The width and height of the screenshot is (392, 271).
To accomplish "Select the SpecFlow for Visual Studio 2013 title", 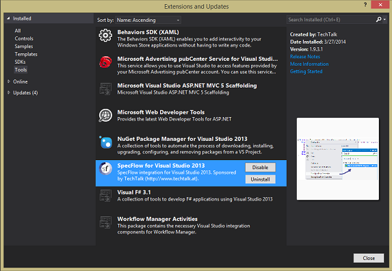I will (161, 166).
